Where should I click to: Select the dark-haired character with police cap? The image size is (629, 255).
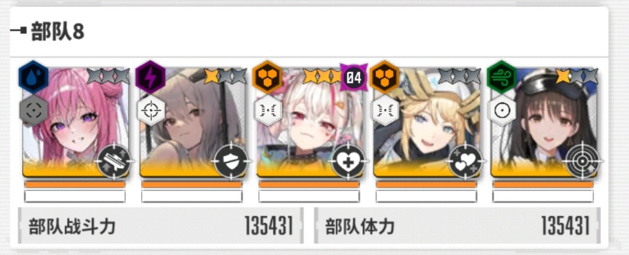[x=544, y=122]
